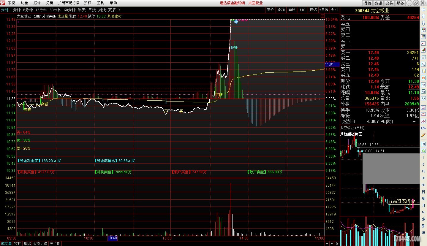Open the 系统 menu
This screenshot has height=246, width=427.
click(x=12, y=3)
